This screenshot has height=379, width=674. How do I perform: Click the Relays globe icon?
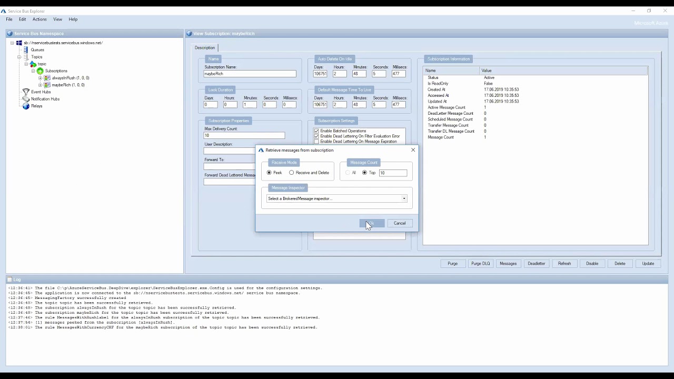click(x=26, y=106)
